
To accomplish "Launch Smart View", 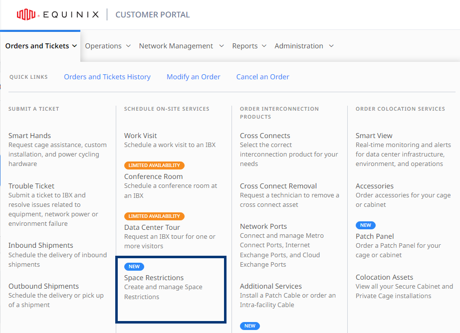I will [x=374, y=136].
